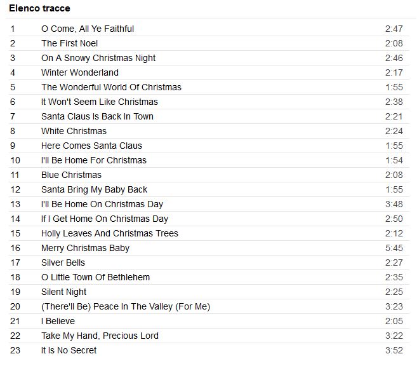Click 'On A Snowy Christmas Night'

pos(98,58)
